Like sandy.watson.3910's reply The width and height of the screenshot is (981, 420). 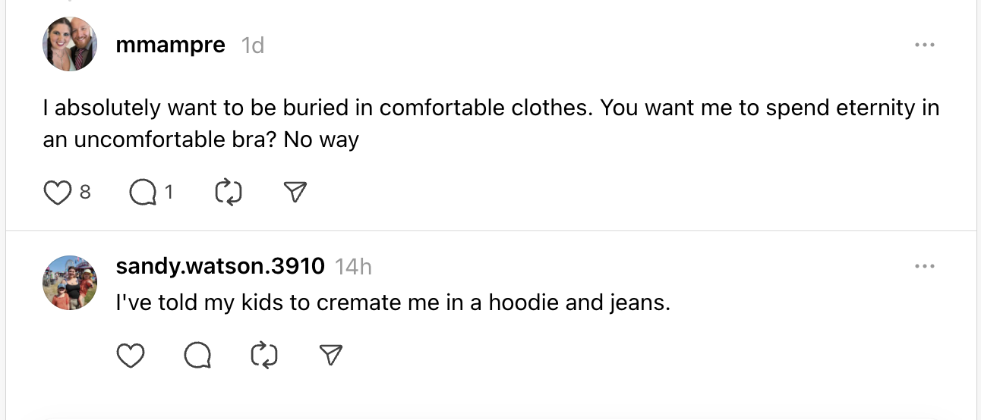point(131,355)
